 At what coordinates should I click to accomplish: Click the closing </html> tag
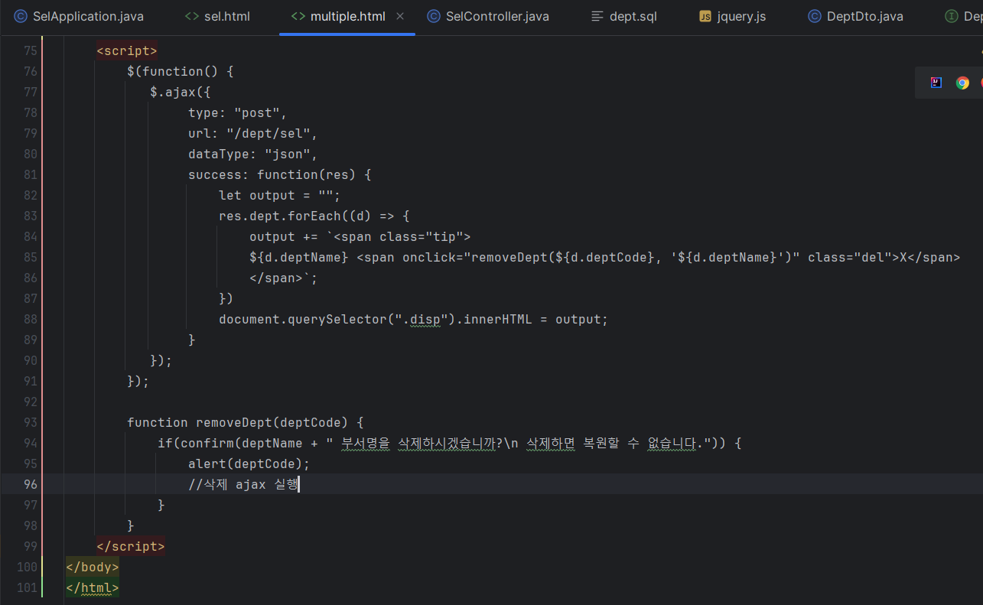(93, 587)
